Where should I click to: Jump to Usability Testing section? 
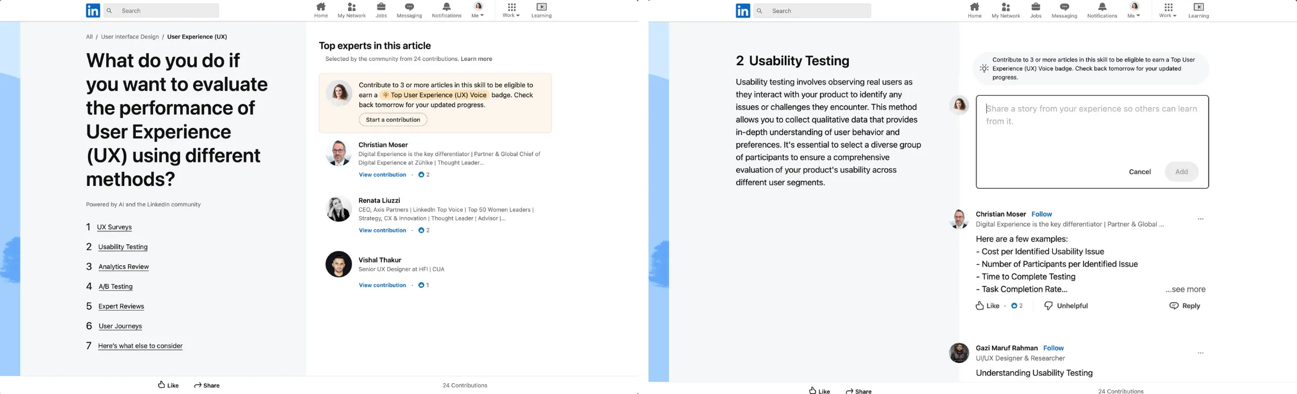(123, 247)
